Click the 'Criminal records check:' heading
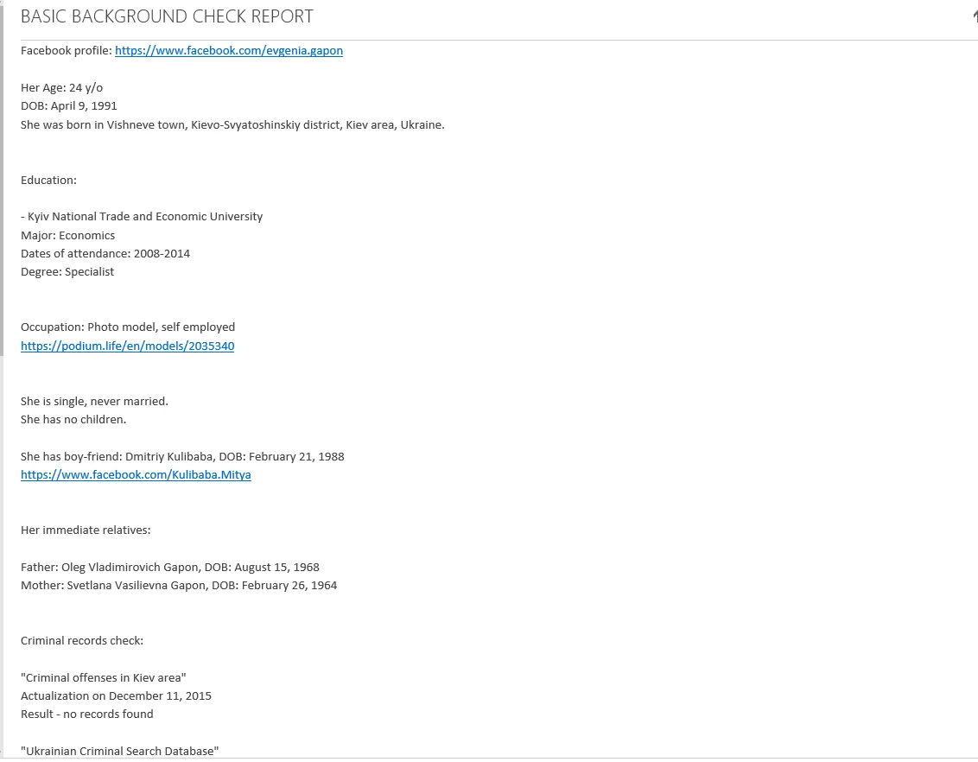Image resolution: width=978 pixels, height=762 pixels. (81, 641)
